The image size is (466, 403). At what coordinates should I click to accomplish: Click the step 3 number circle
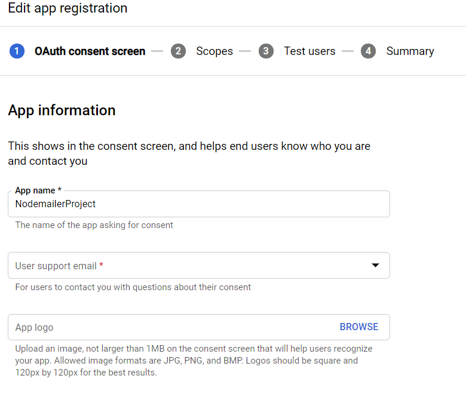[266, 51]
